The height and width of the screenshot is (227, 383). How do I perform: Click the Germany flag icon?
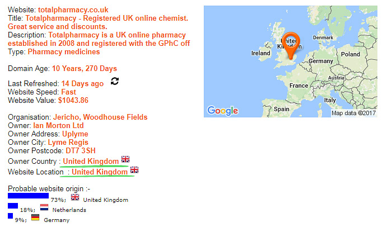click(x=35, y=217)
